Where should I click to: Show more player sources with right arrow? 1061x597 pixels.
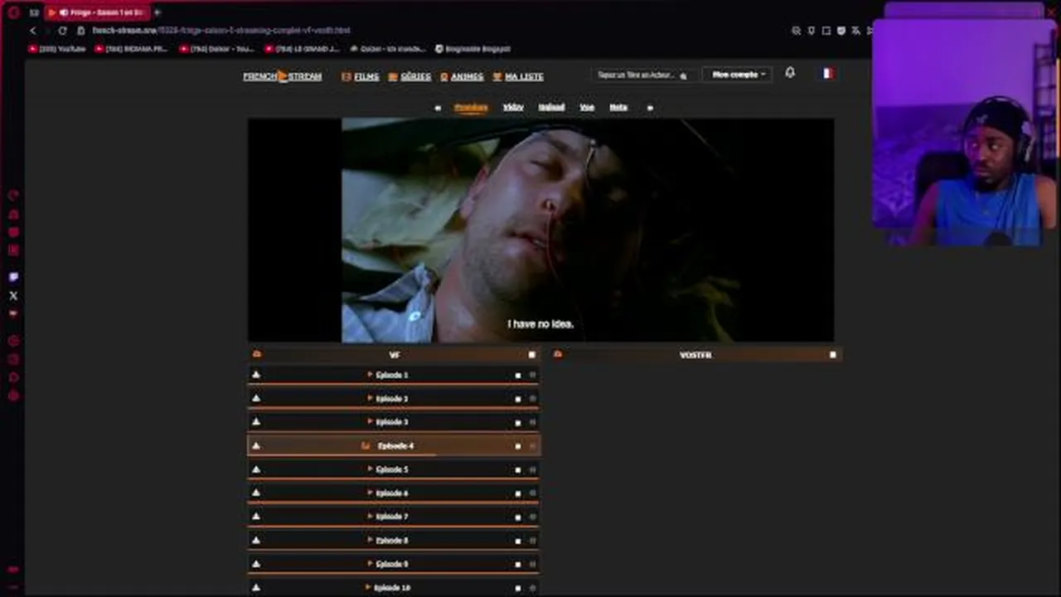pos(650,108)
